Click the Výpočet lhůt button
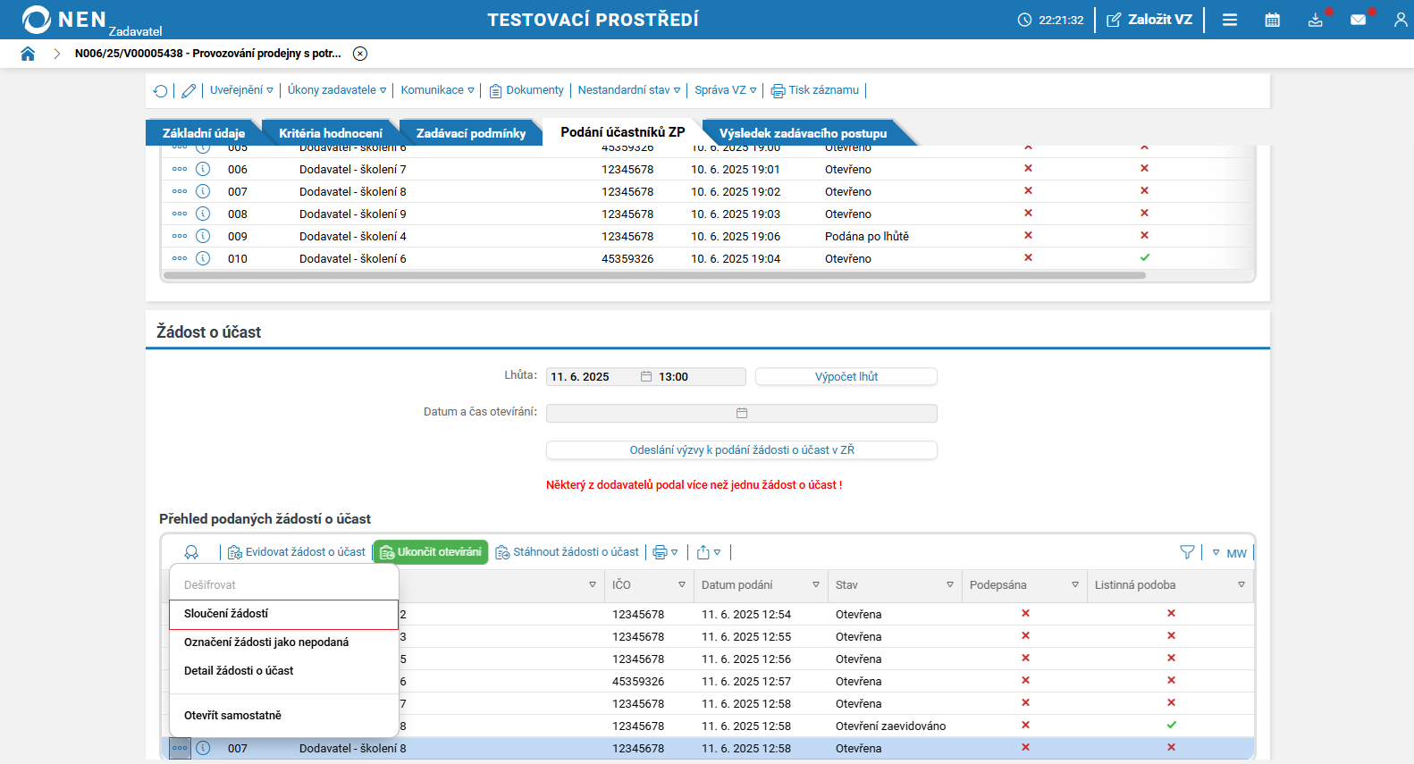 coord(846,377)
